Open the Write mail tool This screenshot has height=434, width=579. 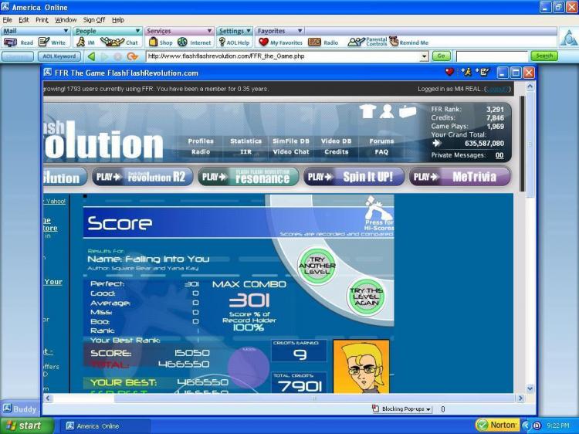click(52, 42)
